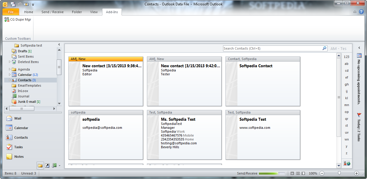Screen dimensions: 367x179
Task: Switch to Cards Only view icon
Action: tap(298, 173)
